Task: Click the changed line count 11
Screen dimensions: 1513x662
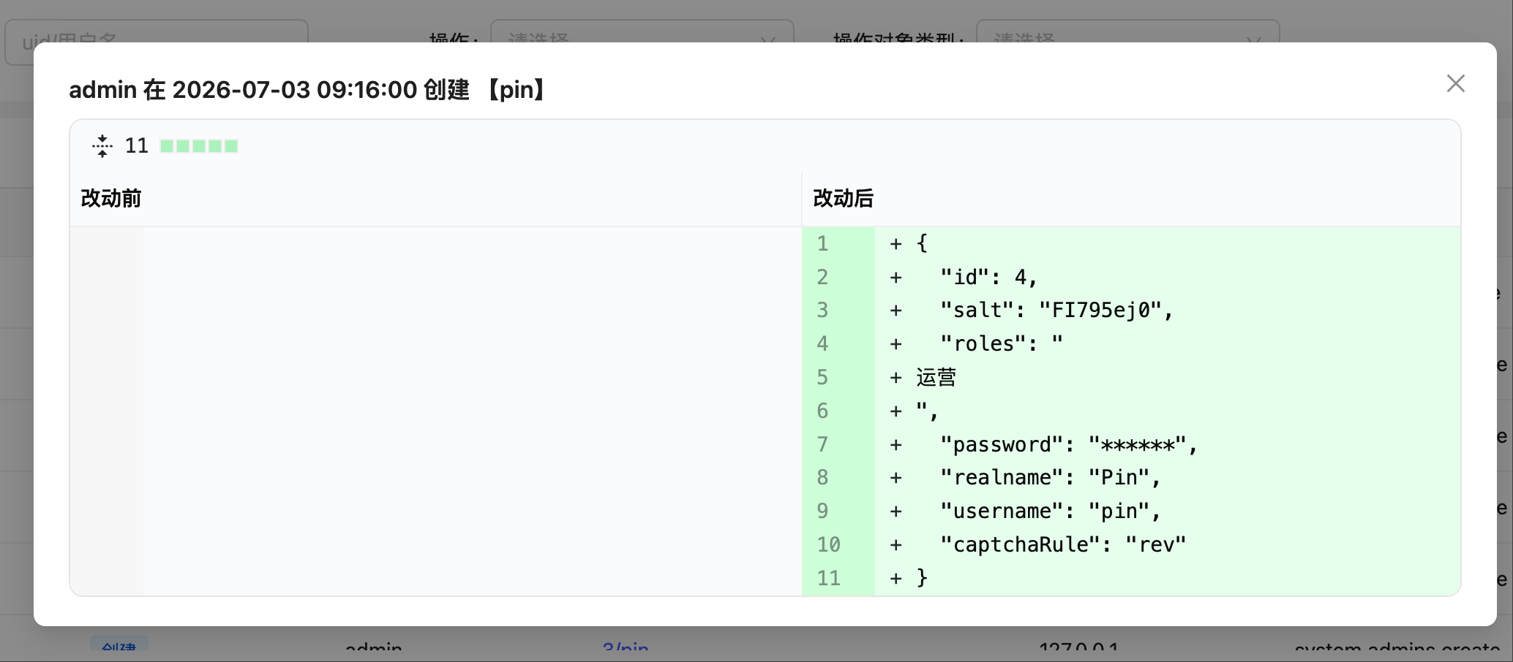Action: click(x=137, y=146)
